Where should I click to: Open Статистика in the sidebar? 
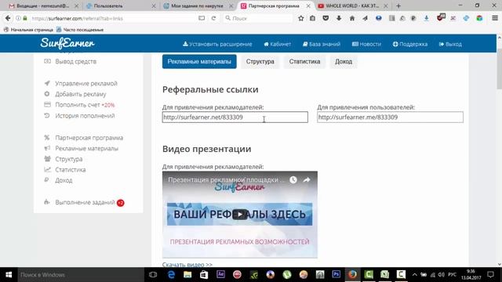click(x=70, y=170)
